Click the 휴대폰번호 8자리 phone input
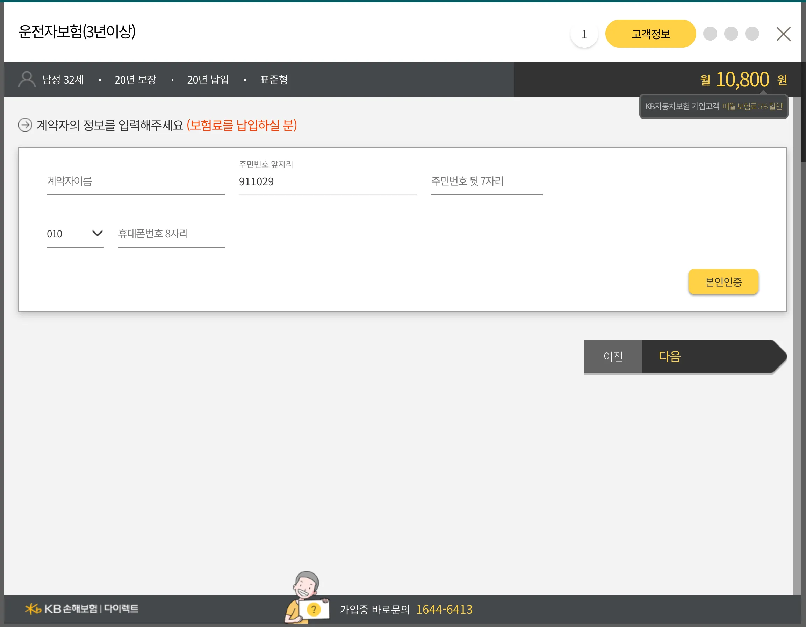 [x=171, y=233]
